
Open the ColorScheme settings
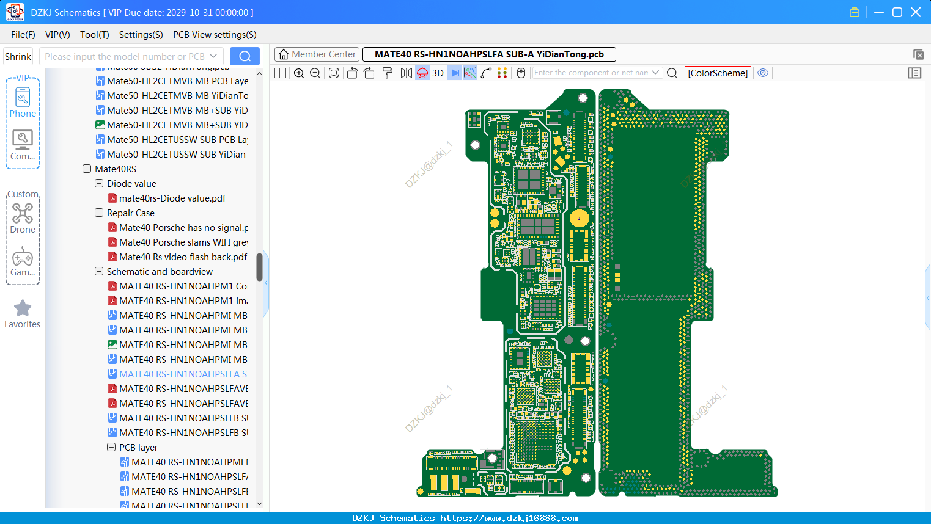coord(718,73)
